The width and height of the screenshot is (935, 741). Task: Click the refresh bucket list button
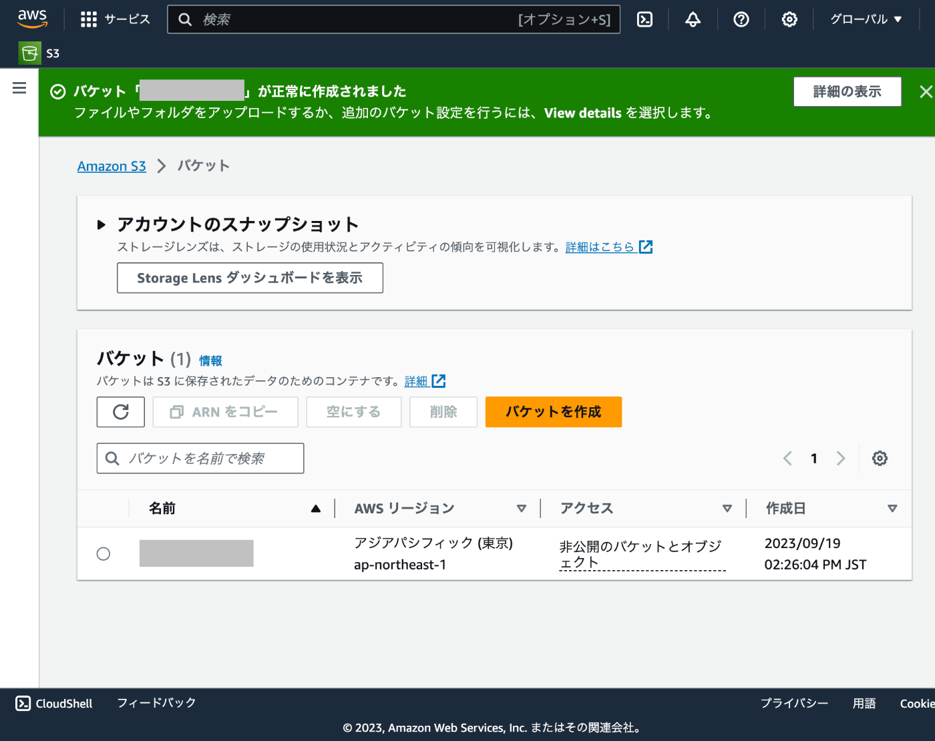(x=121, y=412)
